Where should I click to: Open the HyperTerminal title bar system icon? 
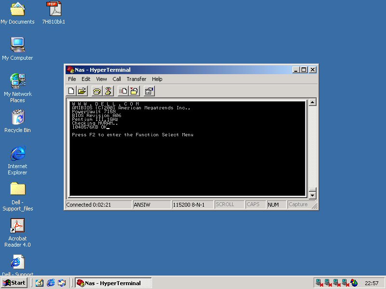(x=70, y=70)
